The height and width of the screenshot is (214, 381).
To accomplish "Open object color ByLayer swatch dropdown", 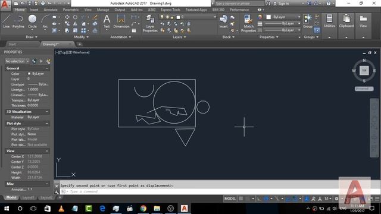I will tap(283, 17).
